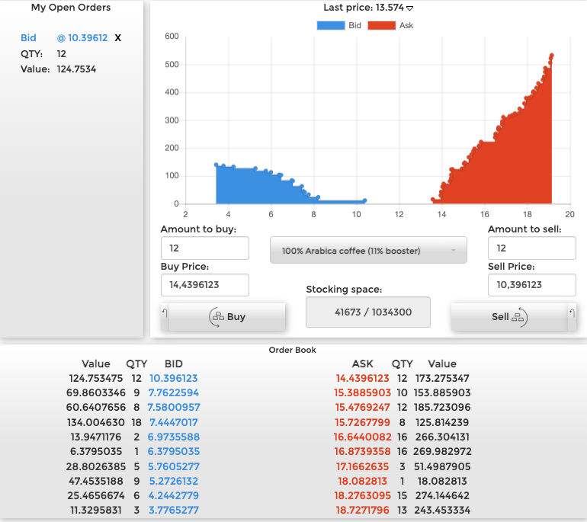
Task: Select ask price 15.7267799
Action: [362, 422]
